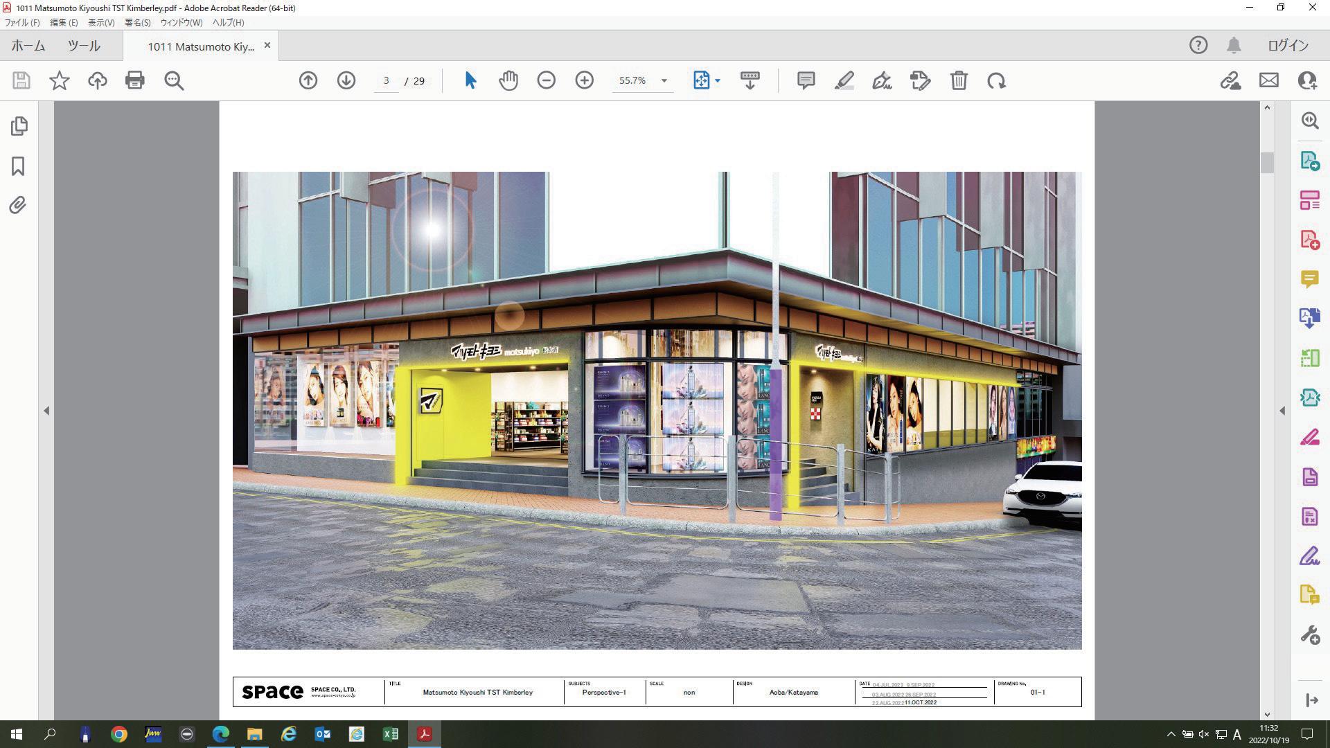
Task: Open the 編集(E) menu
Action: click(64, 22)
